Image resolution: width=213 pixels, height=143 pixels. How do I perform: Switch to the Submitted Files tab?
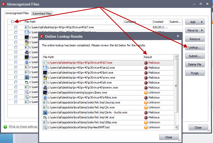click(42, 14)
